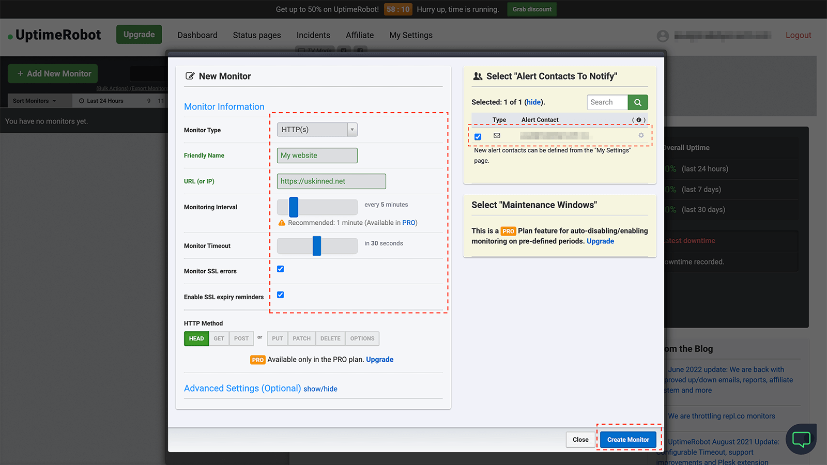The height and width of the screenshot is (465, 827).
Task: Expand Advanced Settings via show/hide
Action: click(320, 389)
